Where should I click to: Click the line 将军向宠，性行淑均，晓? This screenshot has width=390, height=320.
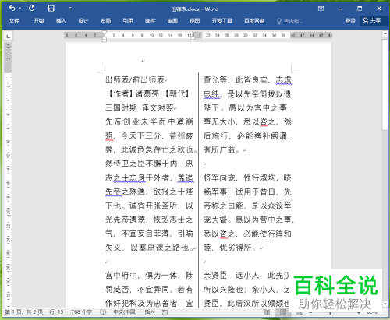pos(247,178)
